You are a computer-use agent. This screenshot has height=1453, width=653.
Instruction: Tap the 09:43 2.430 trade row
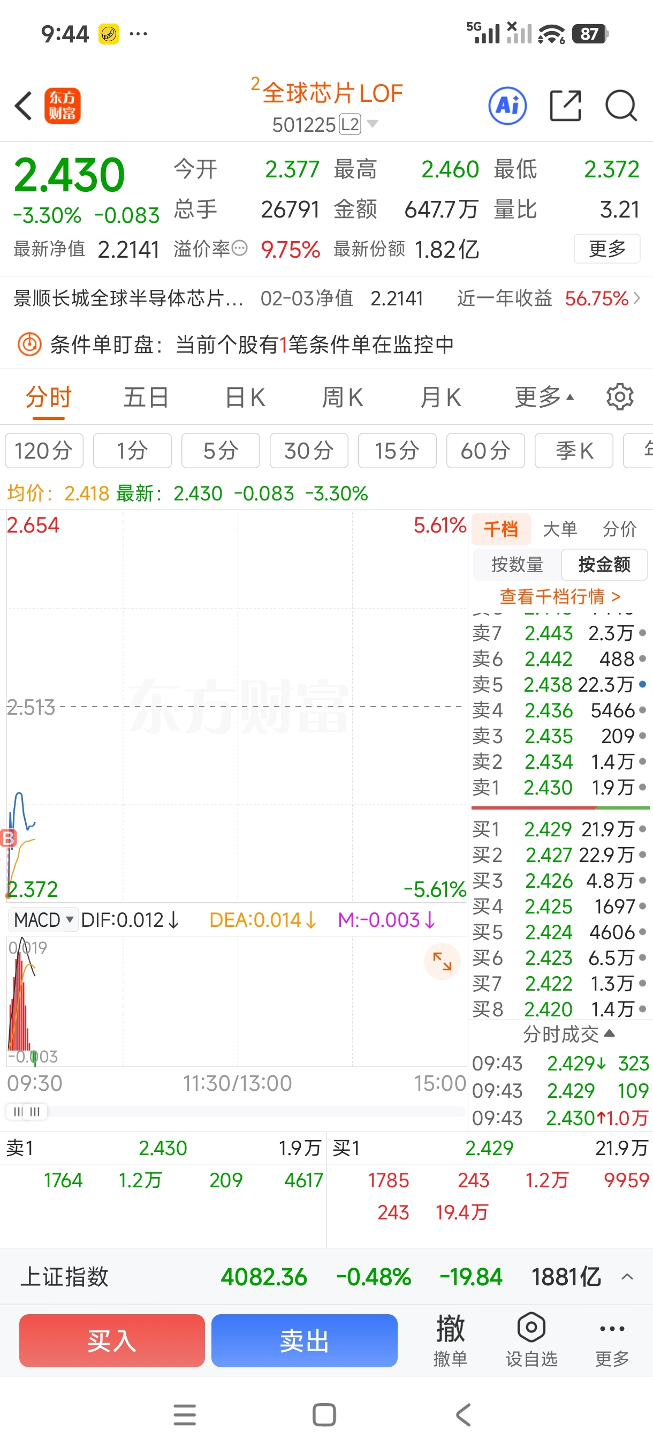pyautogui.click(x=560, y=1118)
